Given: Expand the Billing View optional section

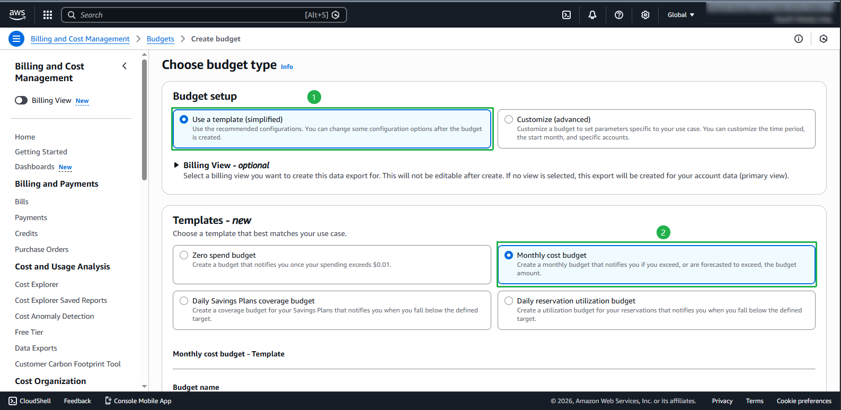Looking at the screenshot, I should (x=176, y=165).
